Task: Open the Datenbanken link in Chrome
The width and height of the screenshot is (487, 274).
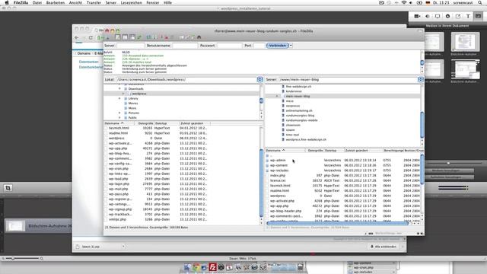Action: tap(89, 62)
